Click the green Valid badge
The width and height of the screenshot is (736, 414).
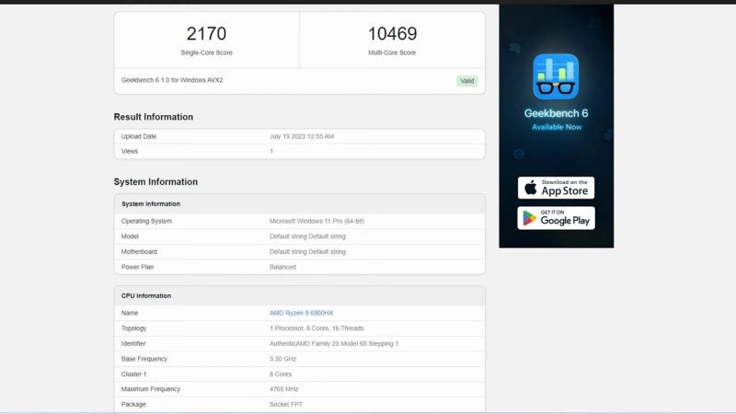[x=467, y=81]
